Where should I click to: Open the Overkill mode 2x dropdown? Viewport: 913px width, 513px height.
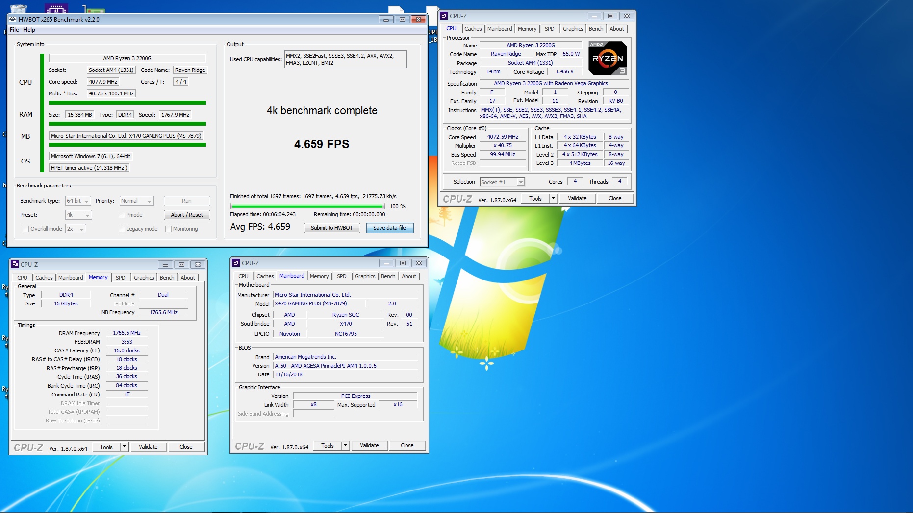pyautogui.click(x=76, y=229)
